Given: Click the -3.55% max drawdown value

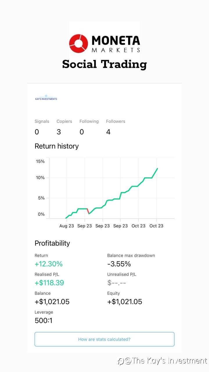Looking at the screenshot, I should 119,264.
